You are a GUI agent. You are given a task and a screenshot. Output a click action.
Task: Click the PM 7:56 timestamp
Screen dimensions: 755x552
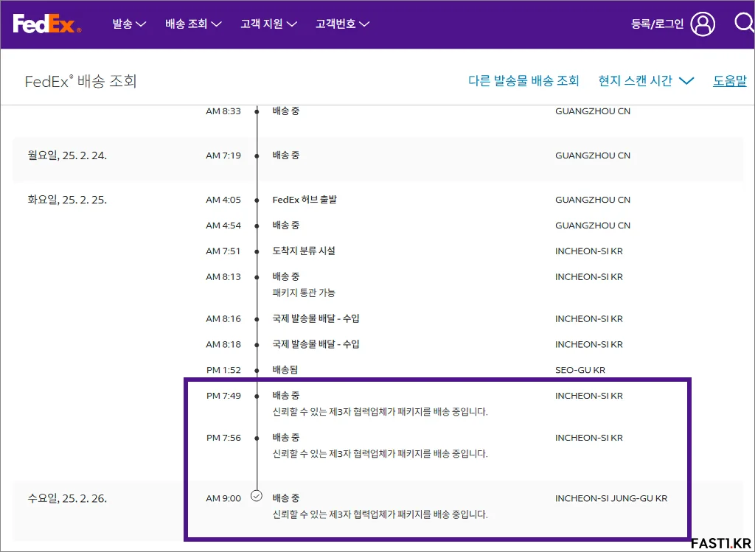point(223,438)
